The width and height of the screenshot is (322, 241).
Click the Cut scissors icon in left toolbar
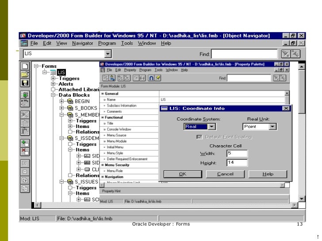point(25,115)
